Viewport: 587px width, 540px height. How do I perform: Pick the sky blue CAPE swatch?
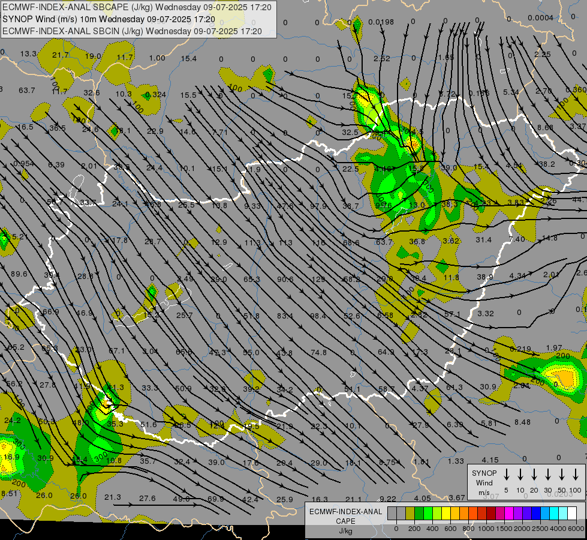click(x=544, y=514)
